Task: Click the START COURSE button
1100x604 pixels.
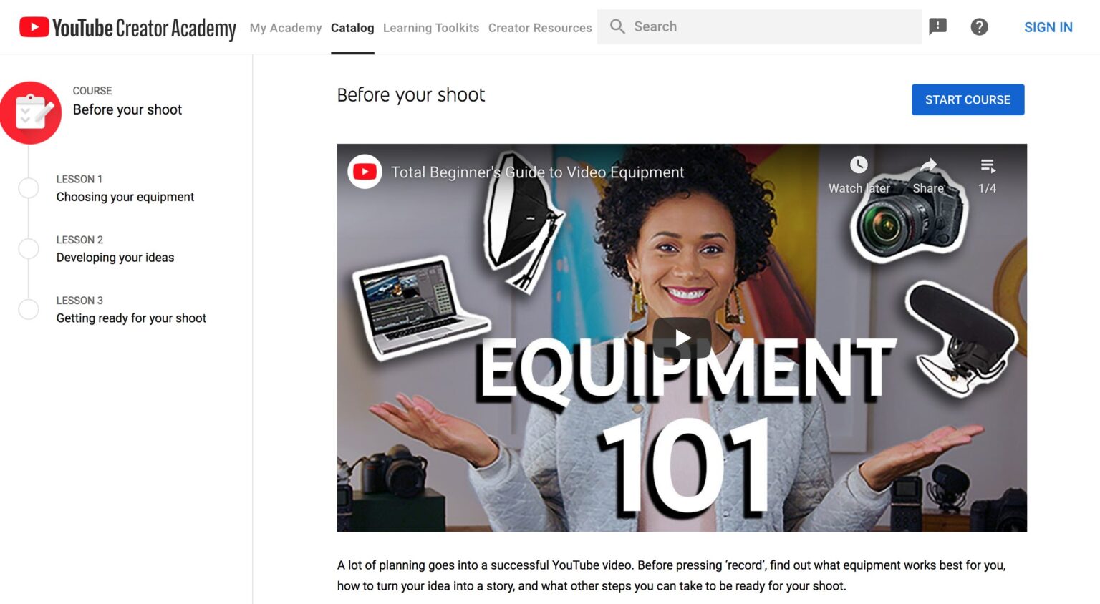Action: tap(968, 99)
